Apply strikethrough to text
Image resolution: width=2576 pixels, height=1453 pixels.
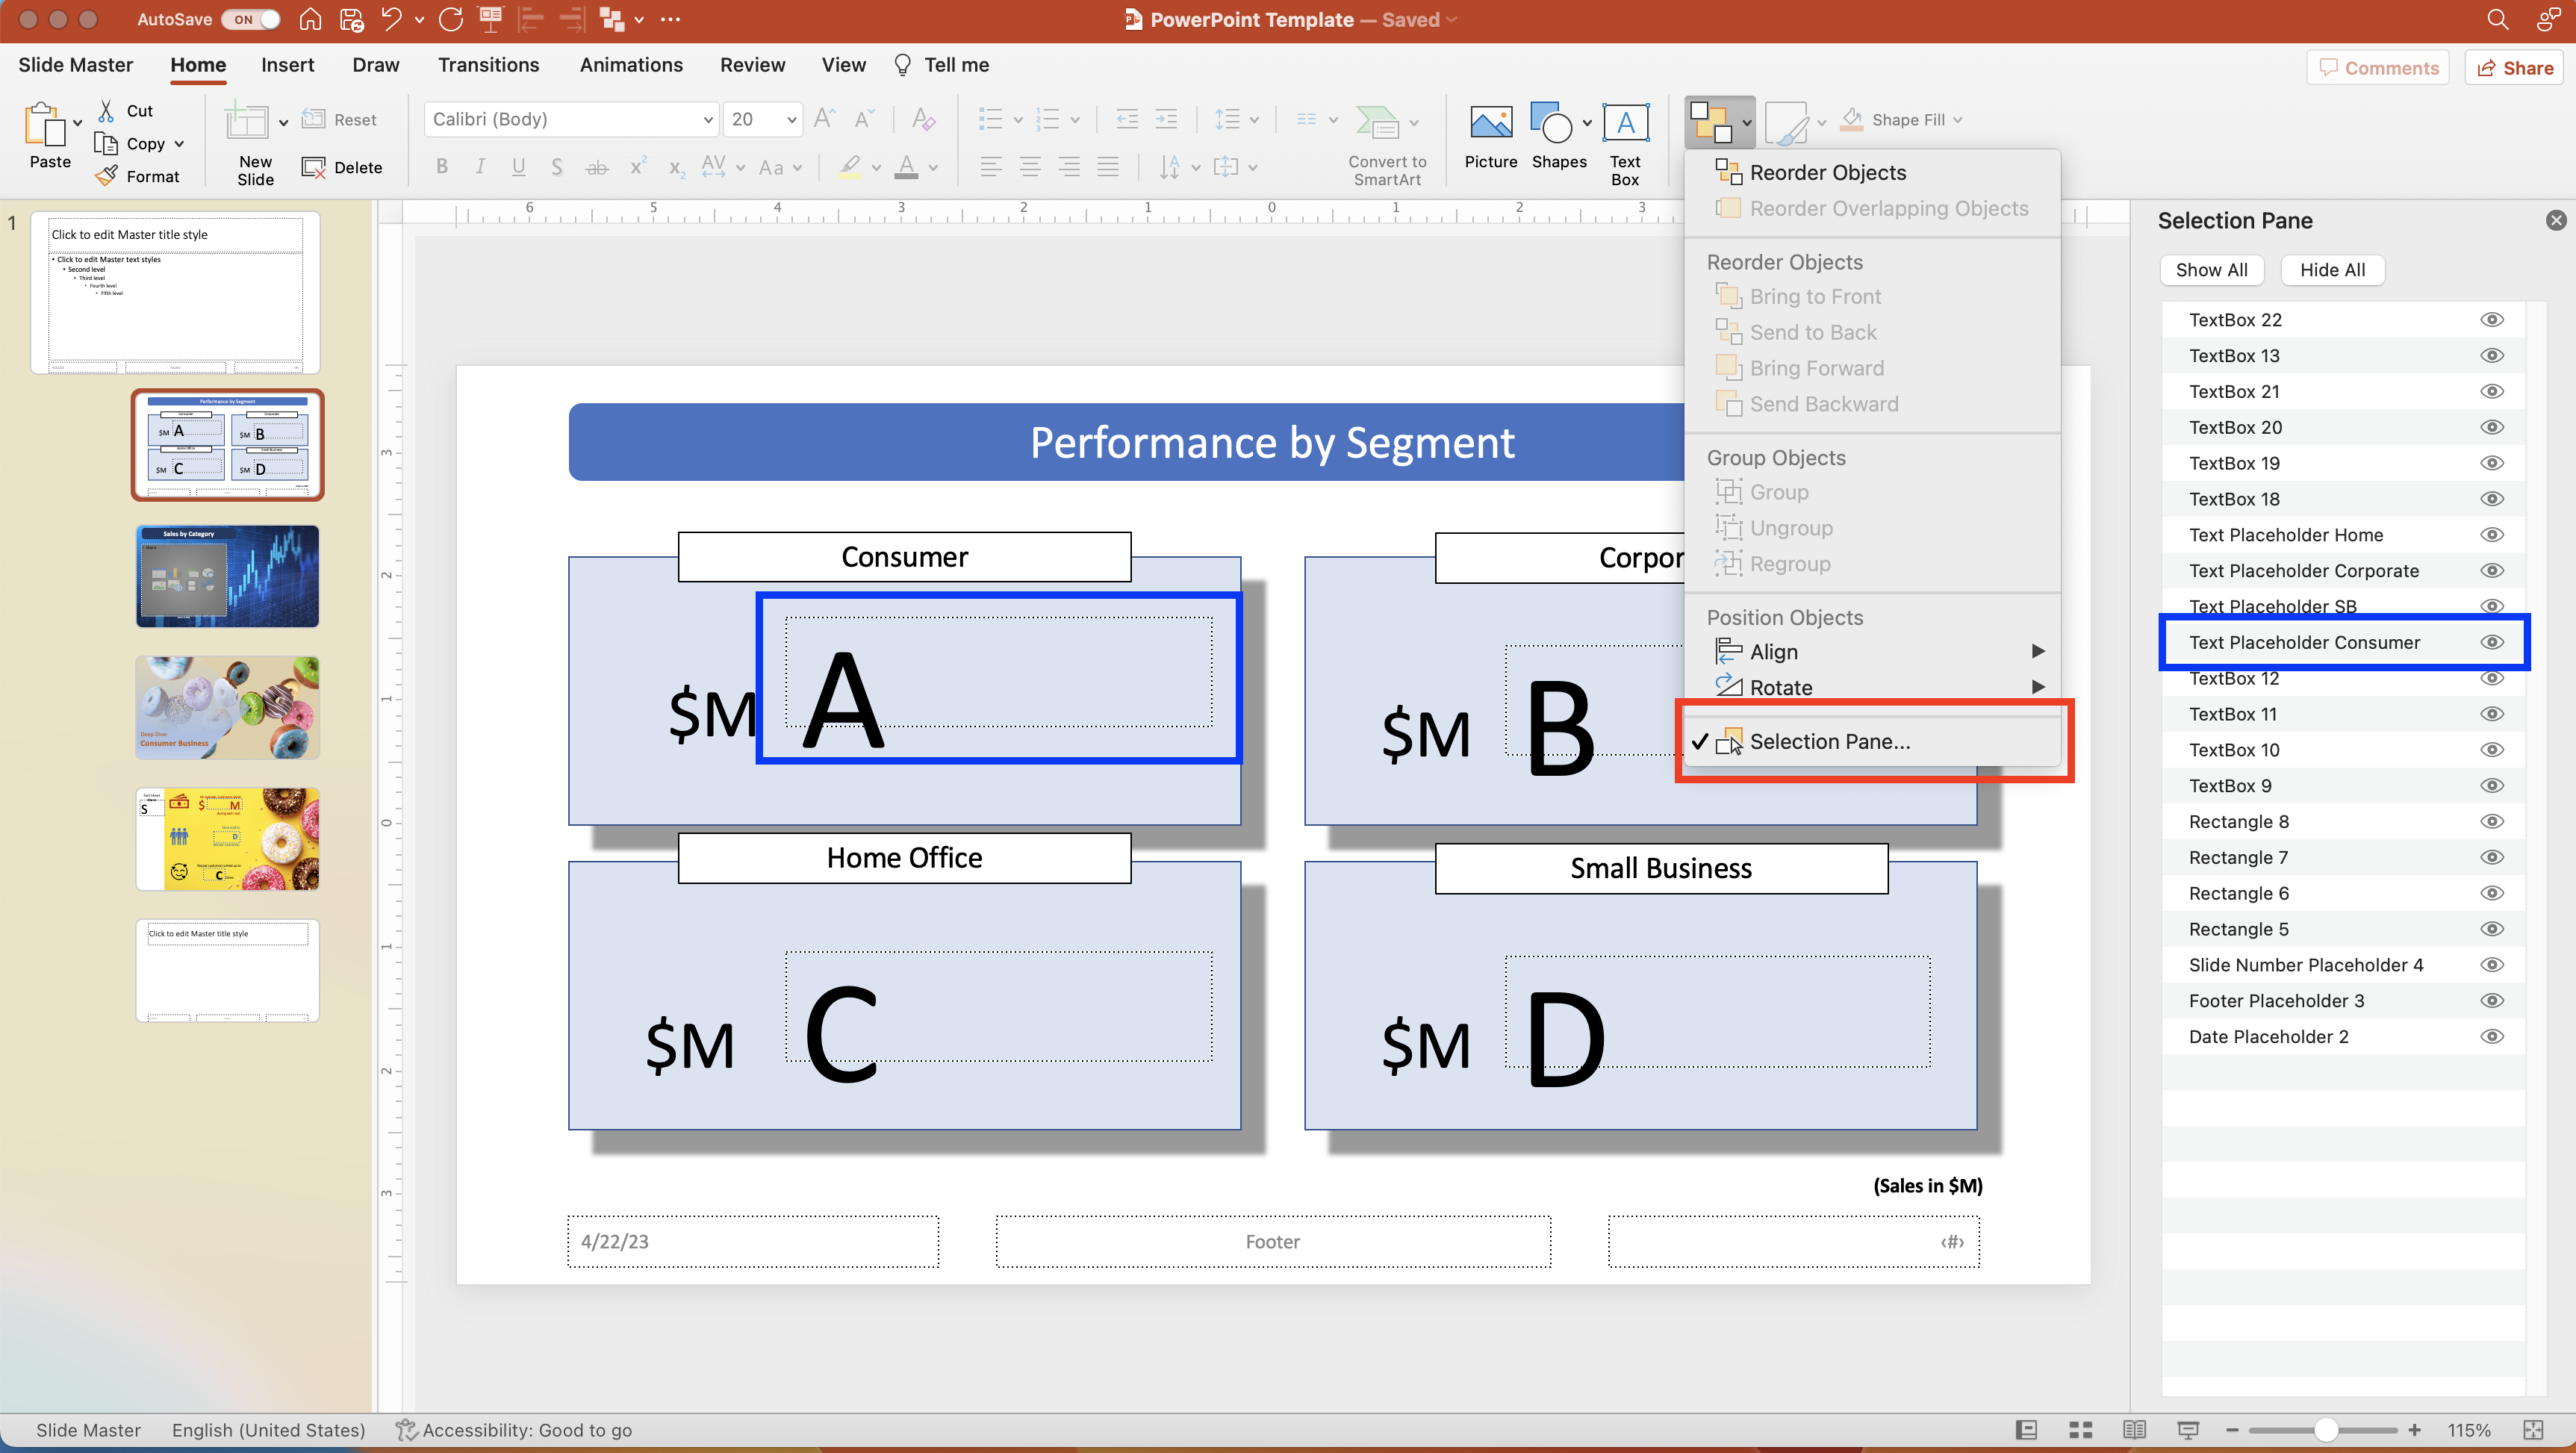coord(597,167)
